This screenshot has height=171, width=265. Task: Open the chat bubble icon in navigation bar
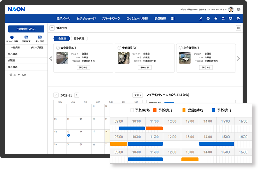click(x=208, y=19)
